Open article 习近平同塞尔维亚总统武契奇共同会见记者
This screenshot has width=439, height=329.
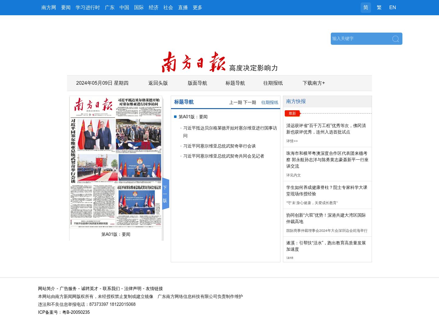click(x=224, y=156)
